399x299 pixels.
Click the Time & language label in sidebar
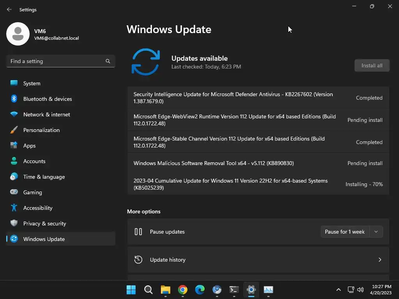pos(44,177)
